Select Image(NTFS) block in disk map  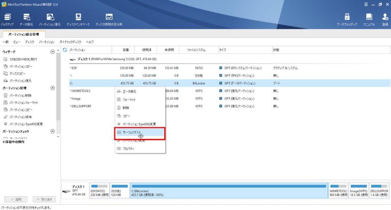coord(359,191)
